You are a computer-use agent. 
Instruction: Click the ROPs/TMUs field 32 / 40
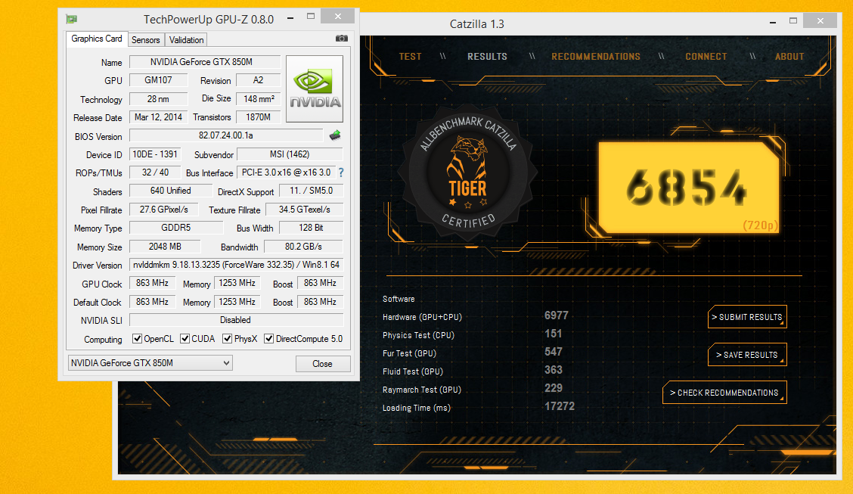(x=154, y=172)
